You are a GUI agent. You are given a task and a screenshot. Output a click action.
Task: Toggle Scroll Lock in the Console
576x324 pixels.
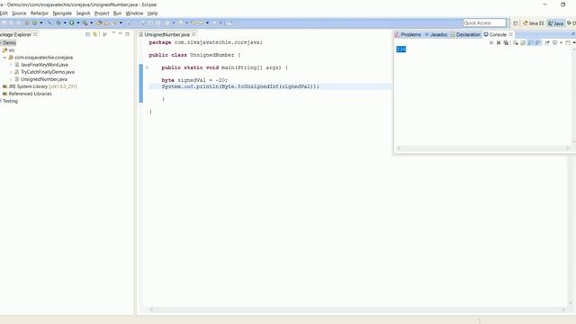523,43
